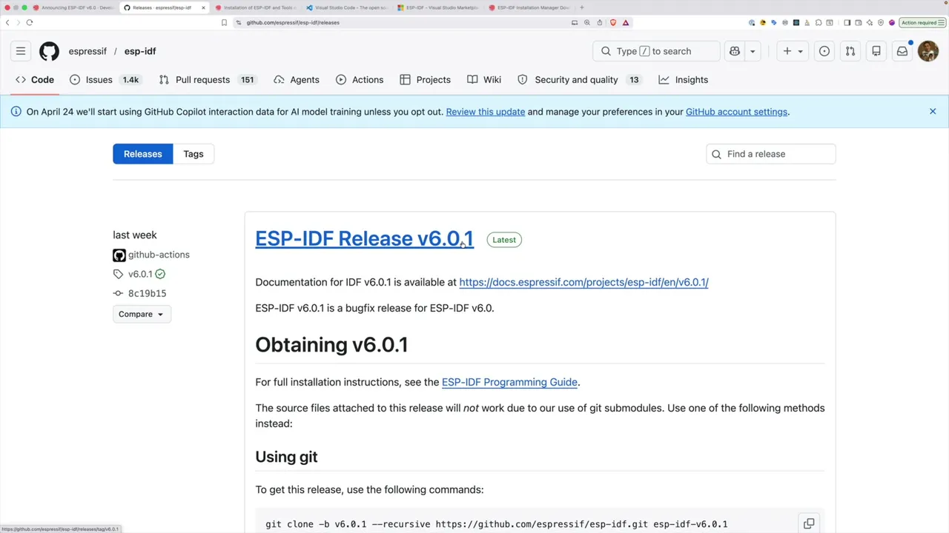
Task: Open a new browser tab
Action: pyautogui.click(x=582, y=7)
